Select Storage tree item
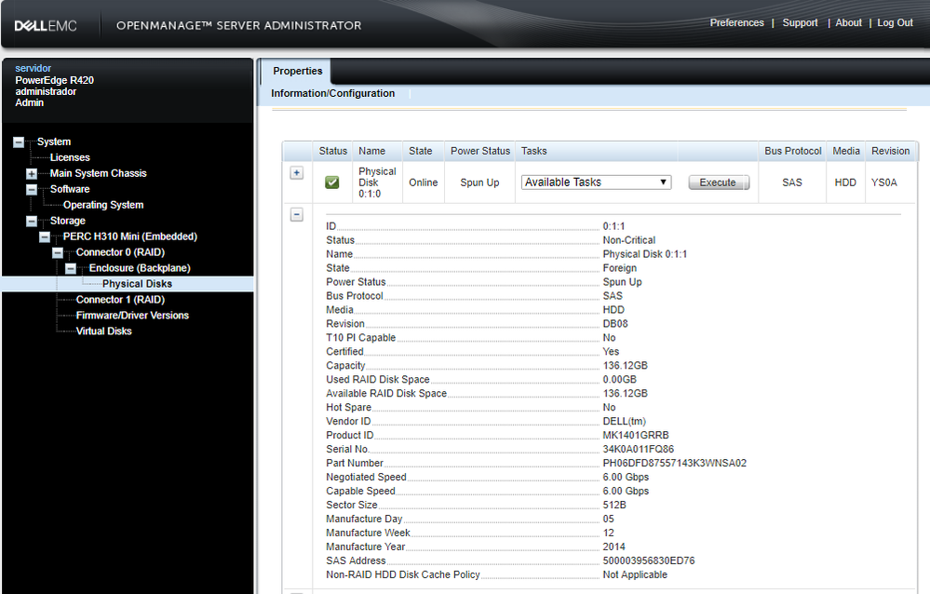 (68, 221)
